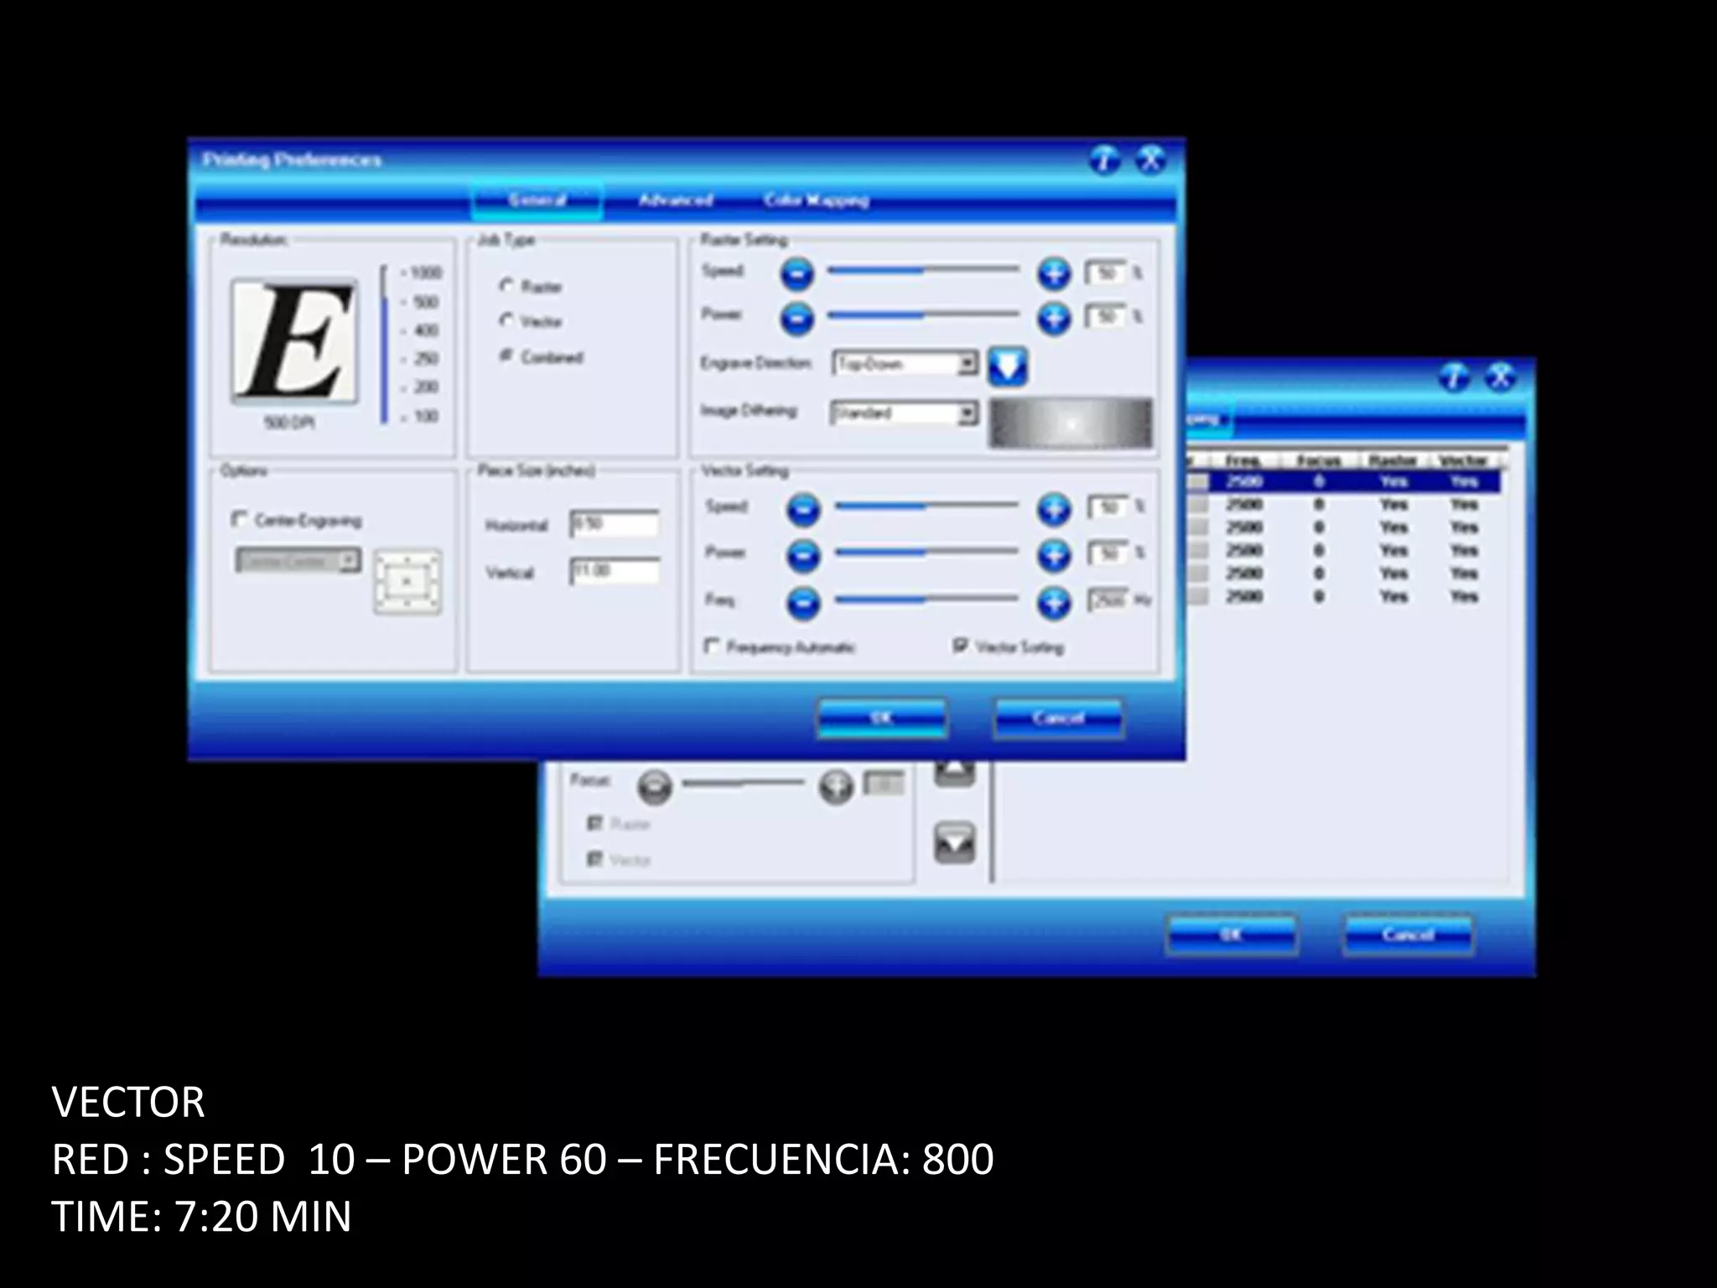1717x1288 pixels.
Task: Increase vector Freq with plus button
Action: pos(1054,603)
